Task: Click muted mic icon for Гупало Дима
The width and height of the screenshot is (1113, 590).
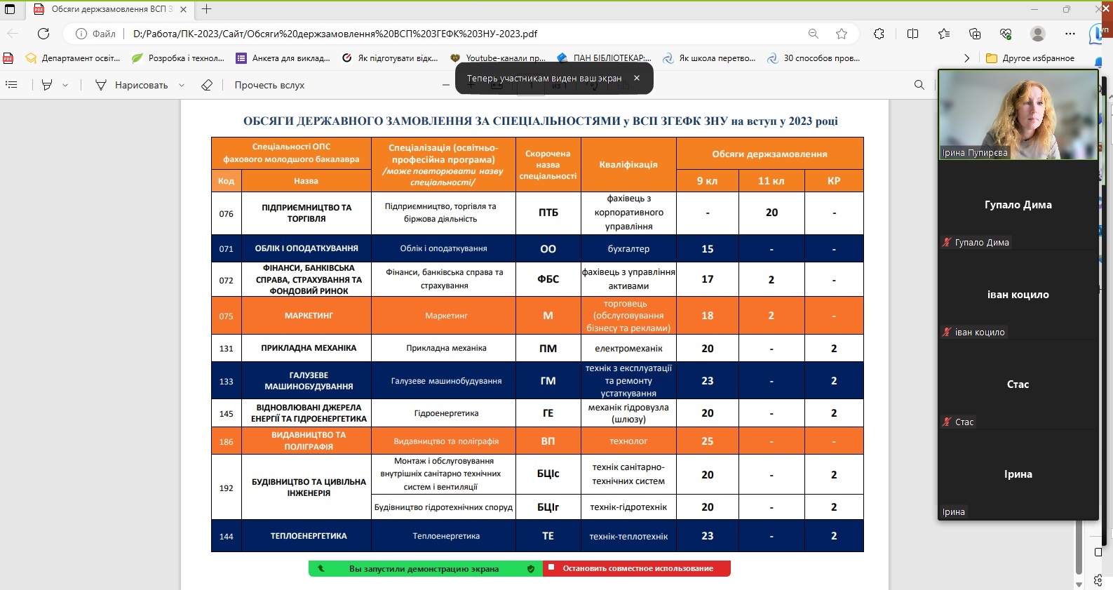Action: (947, 243)
